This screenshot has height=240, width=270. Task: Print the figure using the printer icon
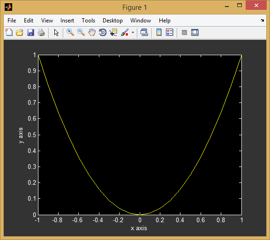[x=41, y=32]
